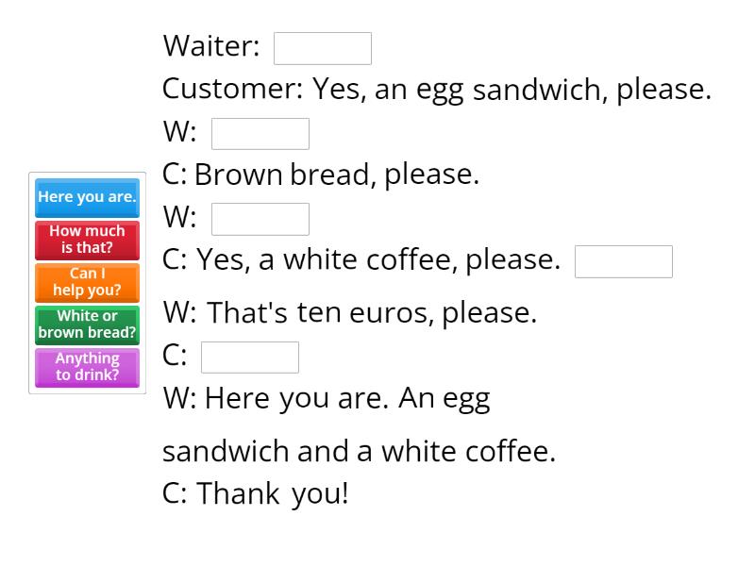Click the first "W:" blank answer box
Image resolution: width=755 pixels, height=566 pixels.
click(x=260, y=133)
